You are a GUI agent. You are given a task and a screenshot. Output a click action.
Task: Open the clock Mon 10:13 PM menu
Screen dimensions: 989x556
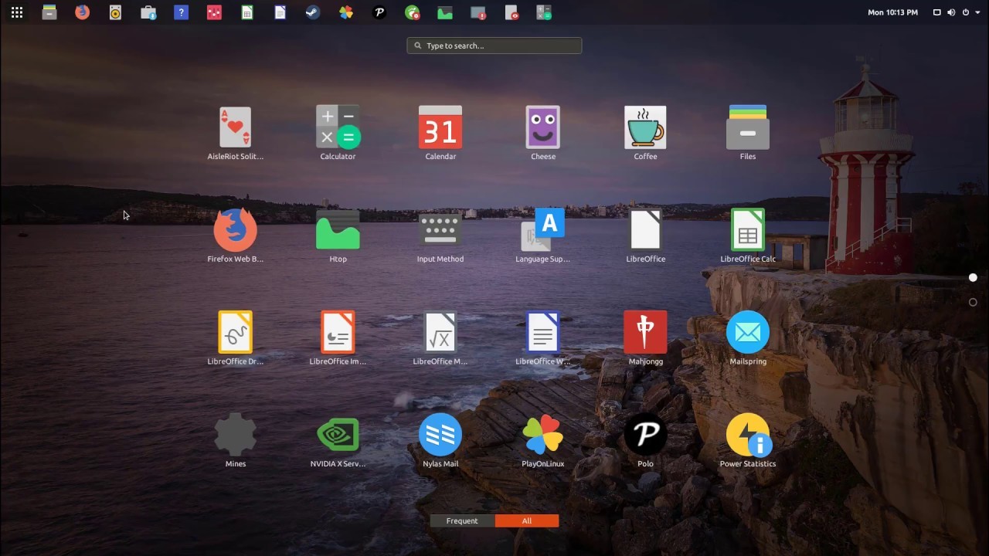pos(892,12)
